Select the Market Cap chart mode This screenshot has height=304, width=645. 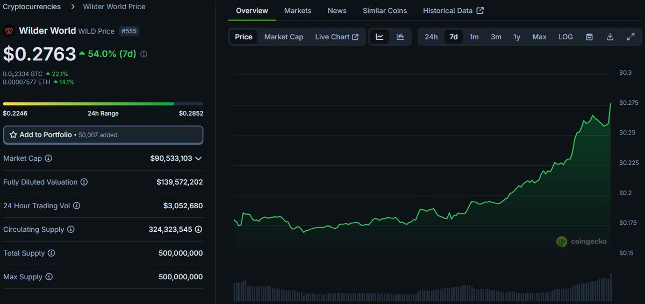(x=284, y=37)
